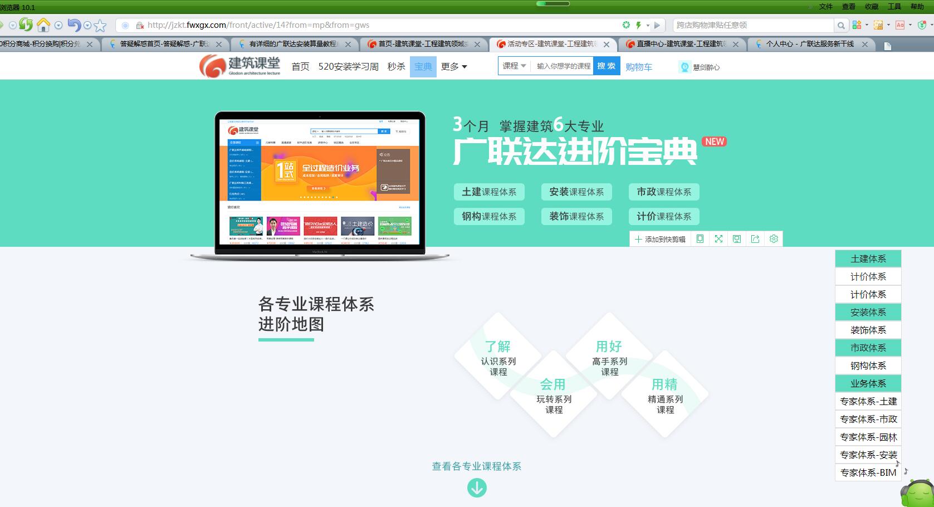Viewport: 934px width, 507px height.
Task: Click the blue undo back arrow icon
Action: click(74, 25)
